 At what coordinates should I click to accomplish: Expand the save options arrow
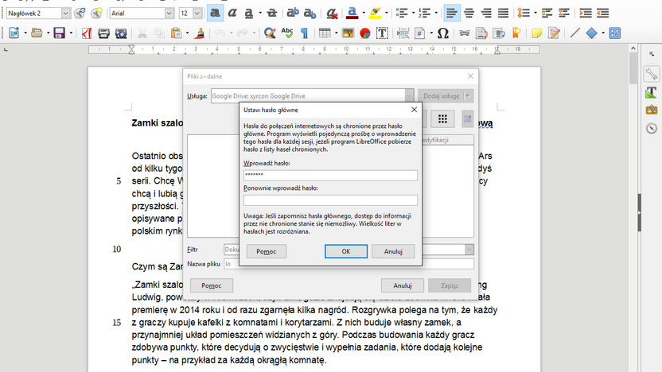(x=71, y=33)
